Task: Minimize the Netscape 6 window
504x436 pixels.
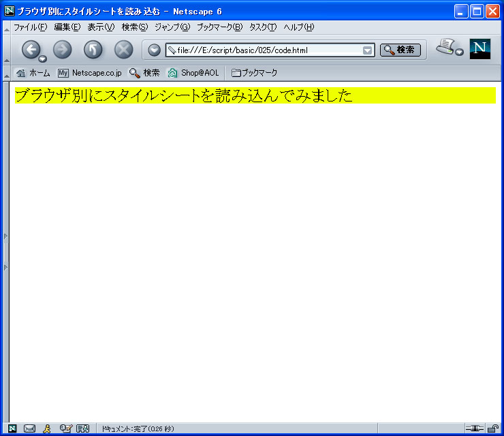Action: [x=461, y=12]
